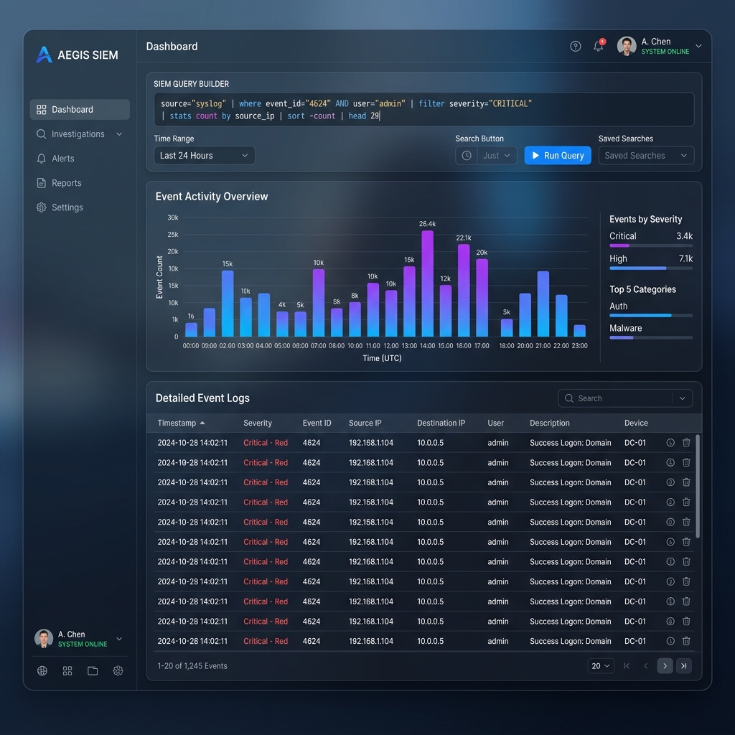Viewport: 735px width, 735px height.
Task: Delete the fifth event log row
Action: pyautogui.click(x=686, y=523)
